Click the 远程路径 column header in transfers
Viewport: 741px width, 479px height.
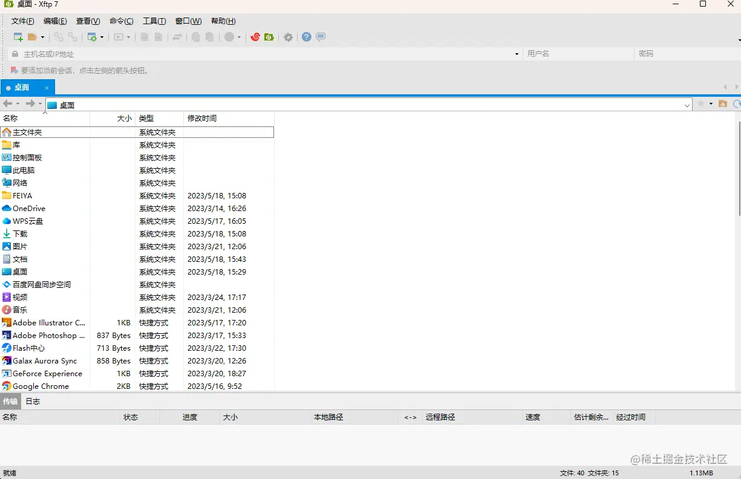472,417
